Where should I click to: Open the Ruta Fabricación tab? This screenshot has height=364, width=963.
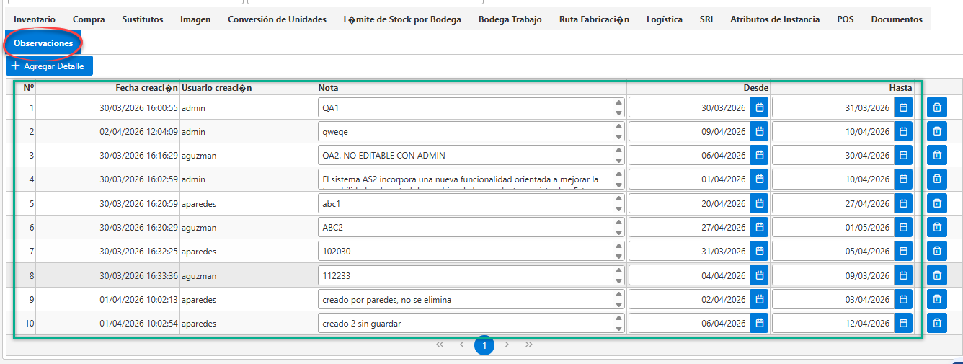pyautogui.click(x=594, y=19)
